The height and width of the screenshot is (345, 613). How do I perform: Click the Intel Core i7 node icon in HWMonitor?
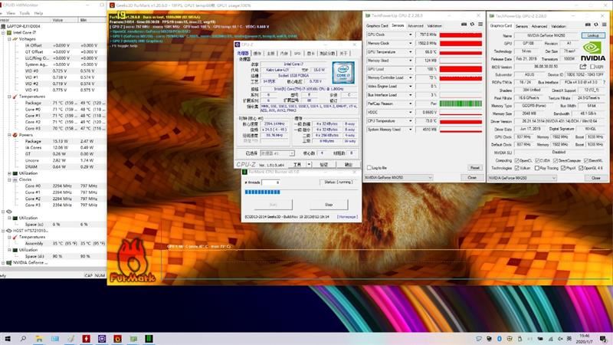coord(9,33)
